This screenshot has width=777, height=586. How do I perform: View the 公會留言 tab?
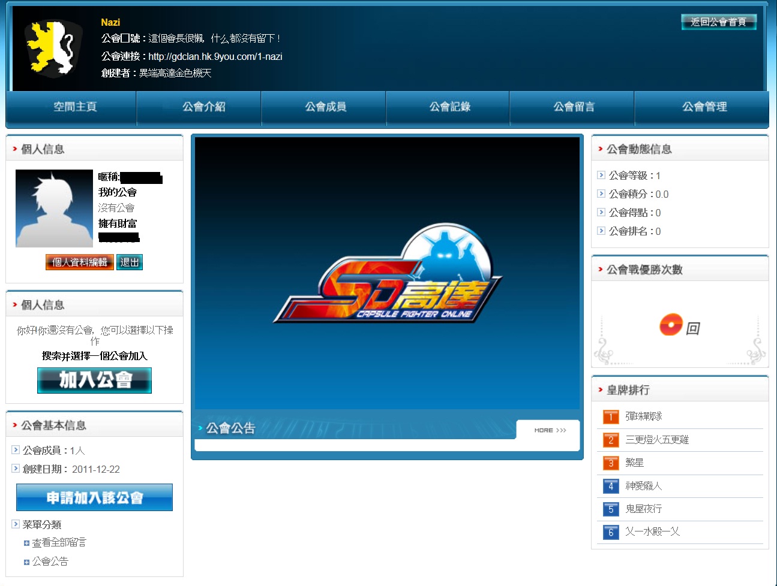(574, 107)
